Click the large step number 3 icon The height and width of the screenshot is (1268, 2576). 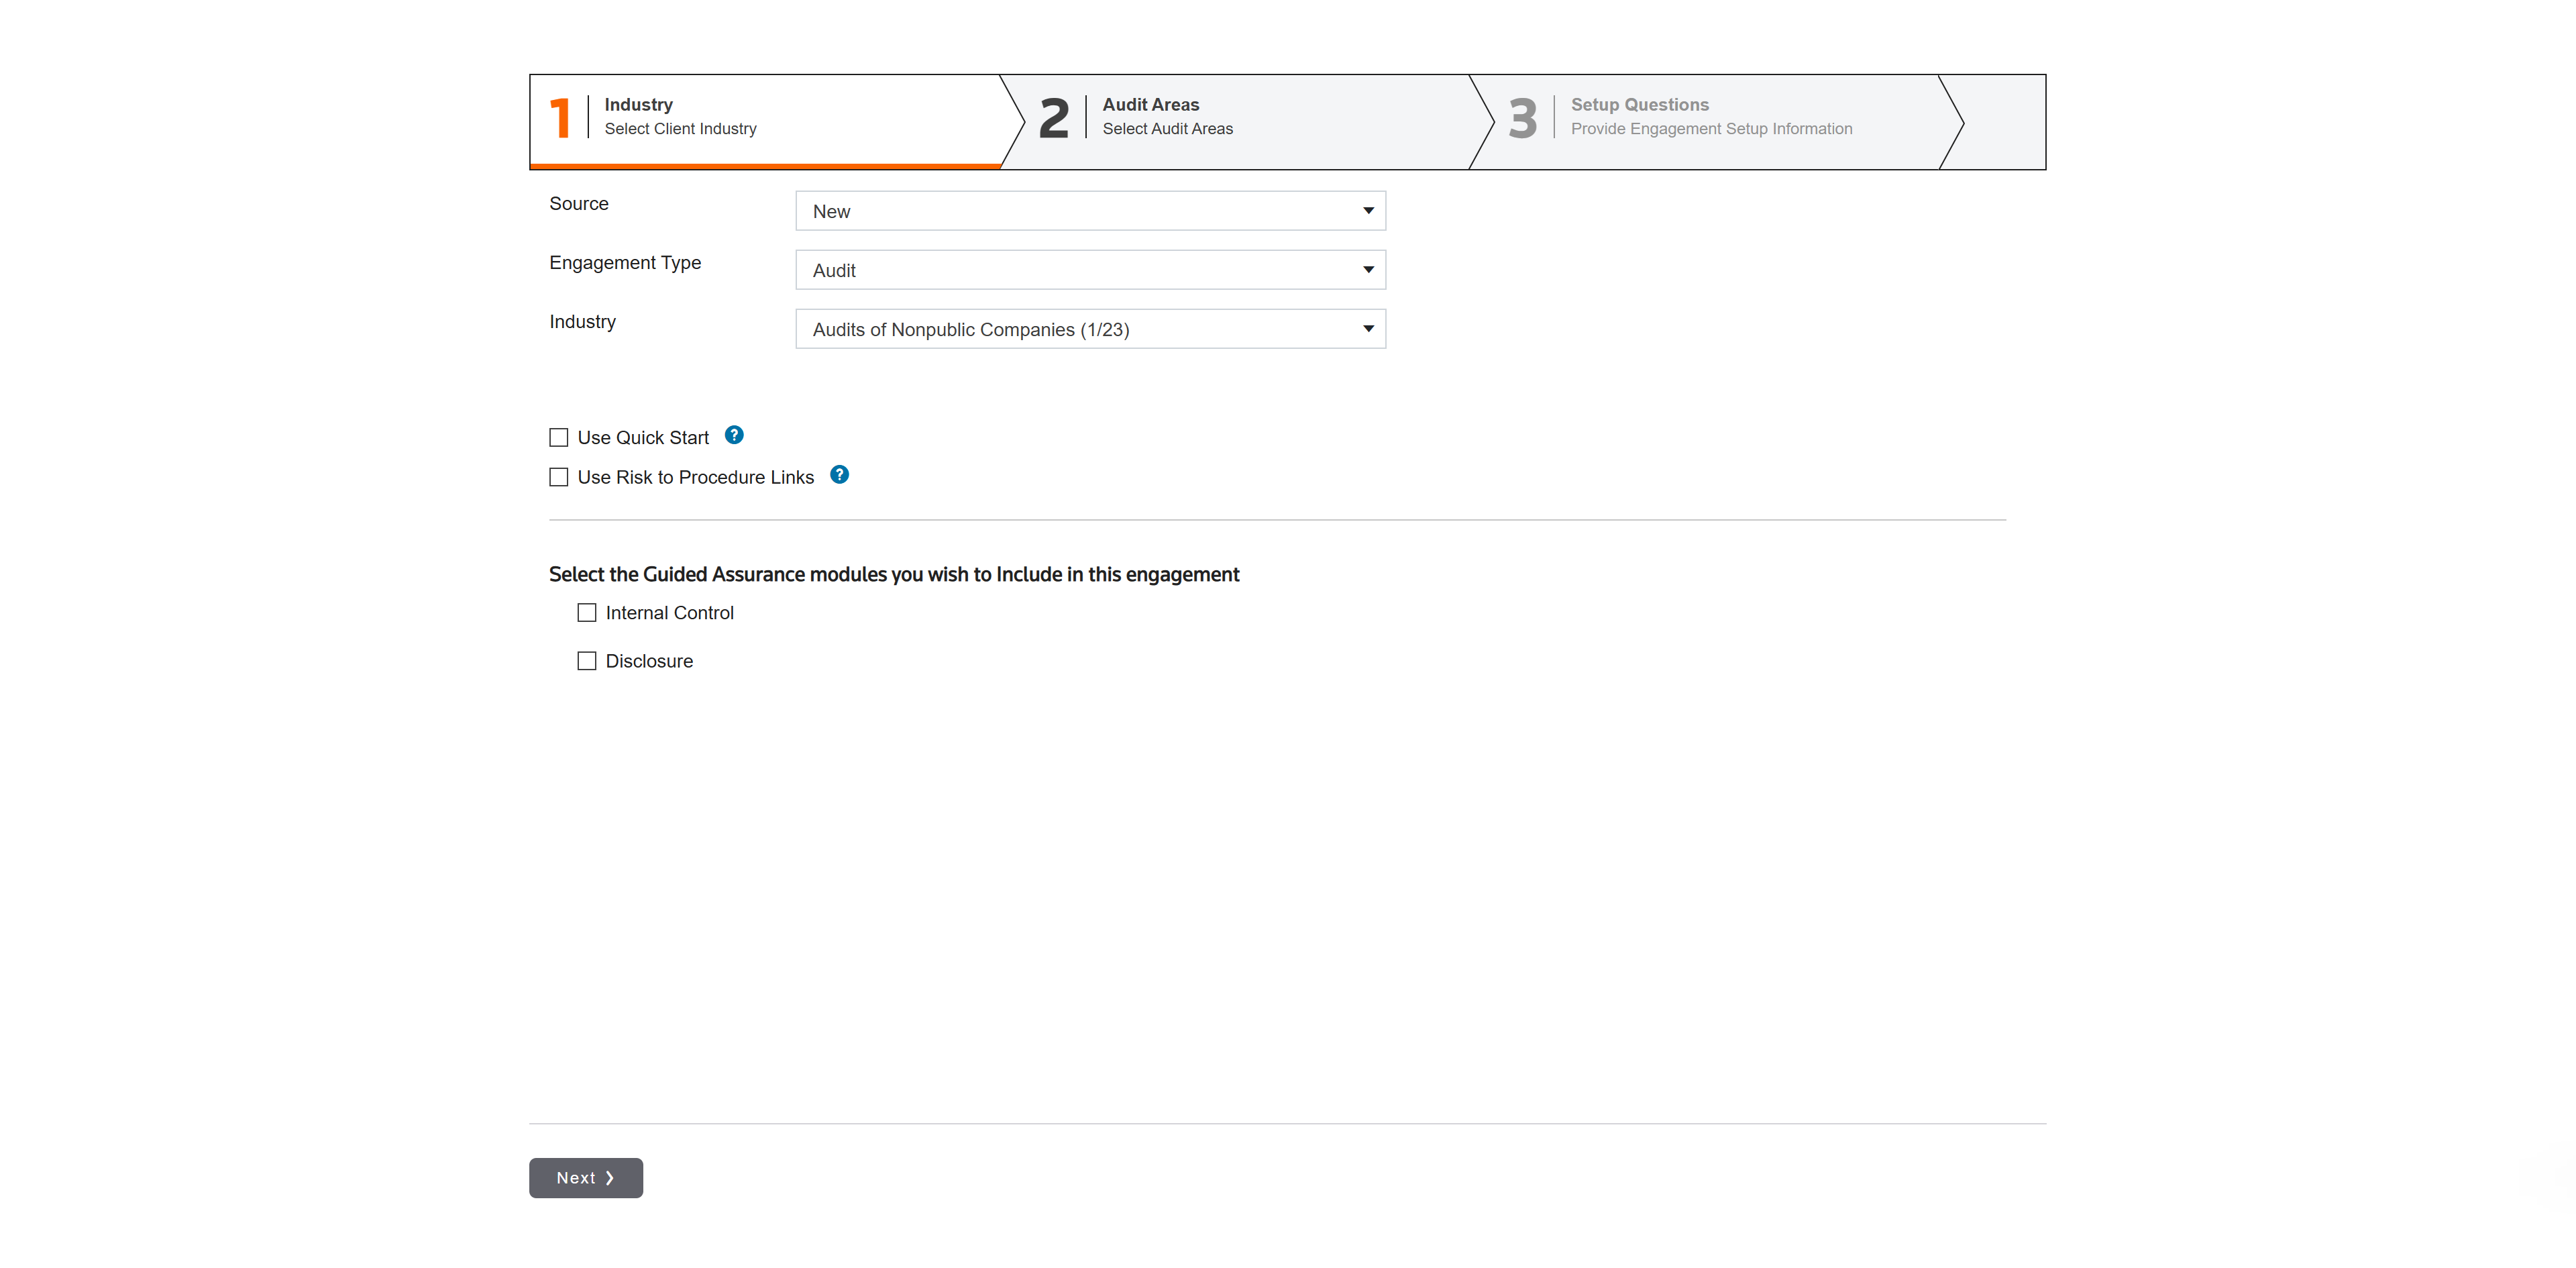pyautogui.click(x=1522, y=118)
